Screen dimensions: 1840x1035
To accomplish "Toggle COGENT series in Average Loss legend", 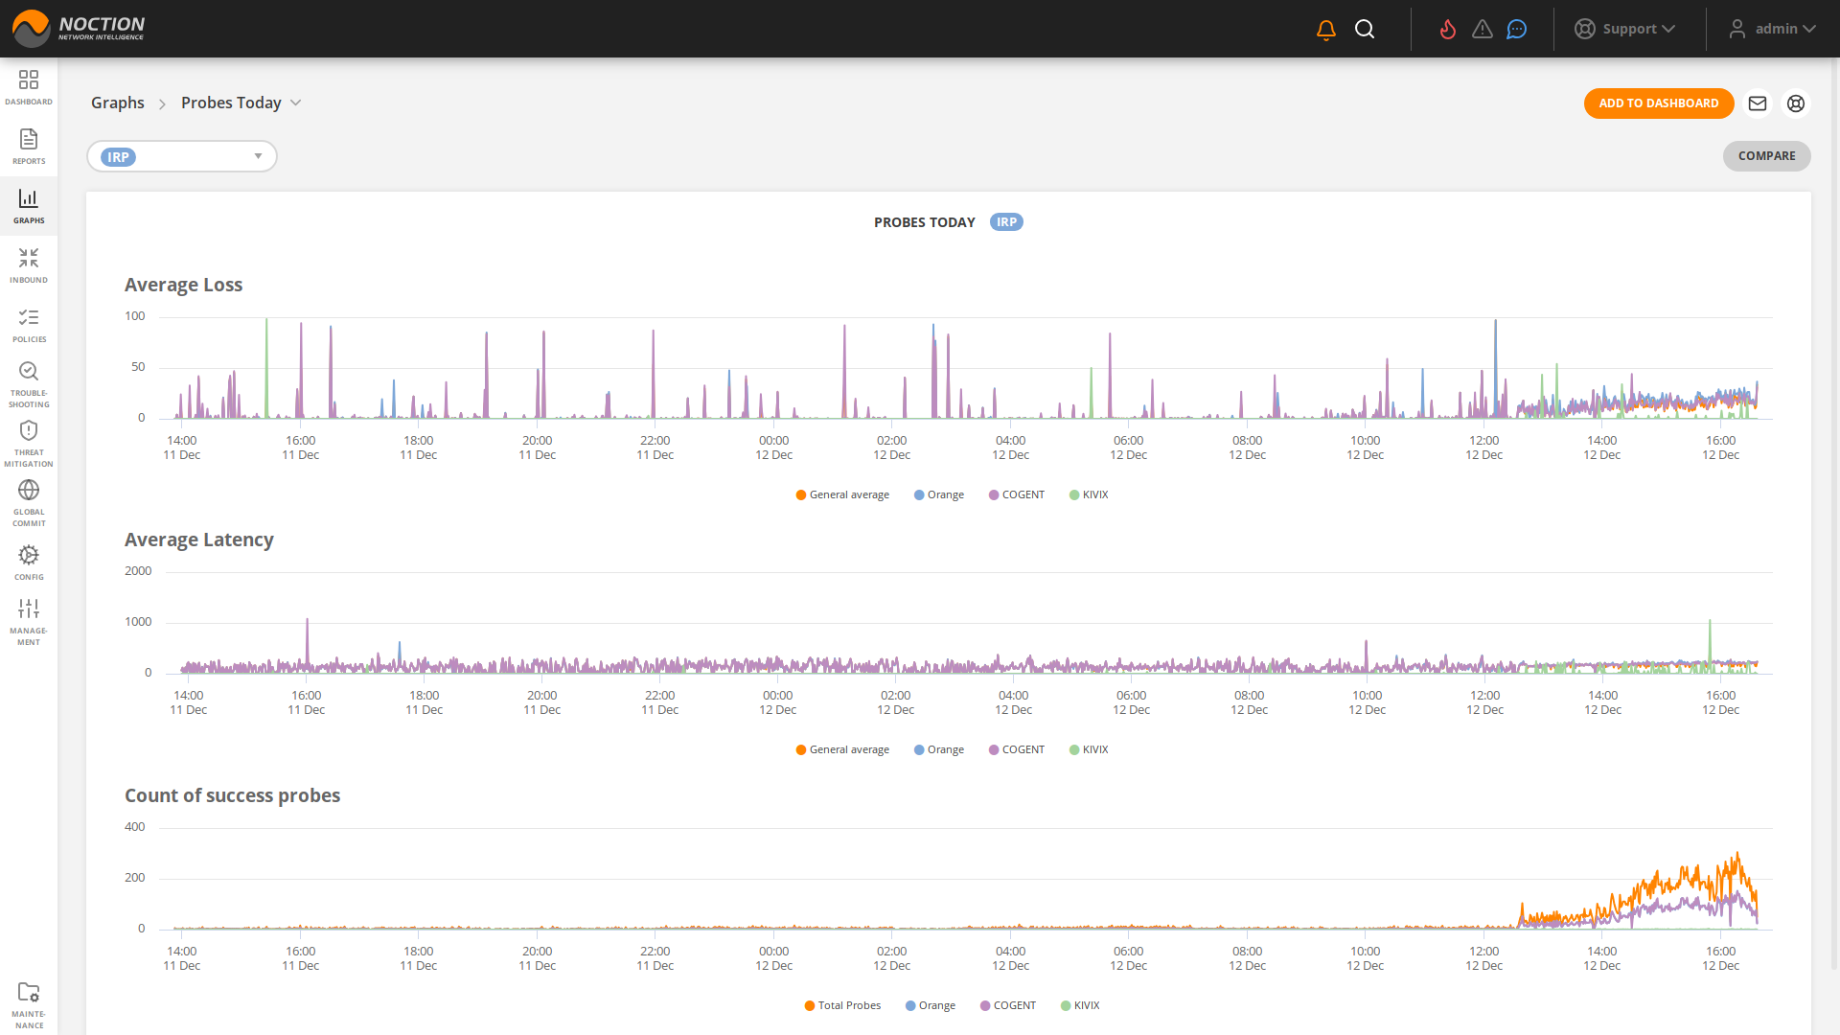I will pyautogui.click(x=1016, y=495).
